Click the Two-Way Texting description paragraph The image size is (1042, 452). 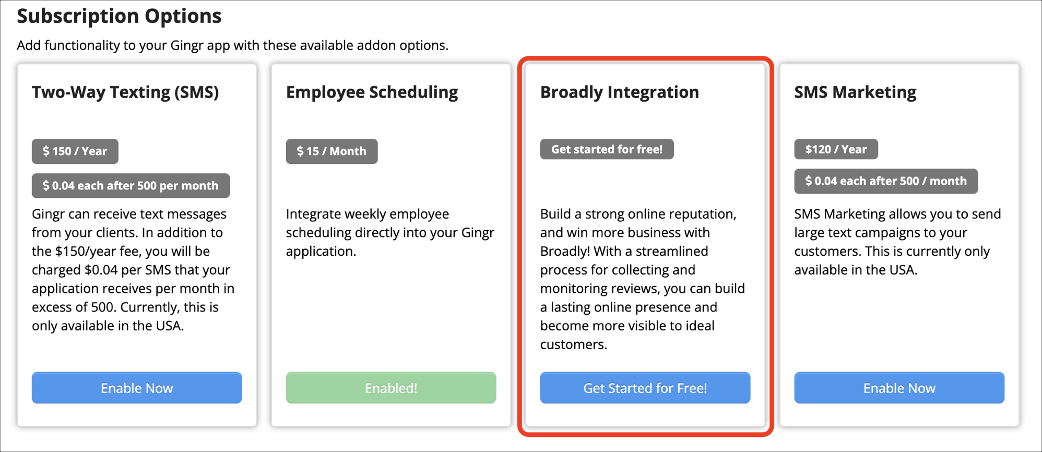coord(133,269)
